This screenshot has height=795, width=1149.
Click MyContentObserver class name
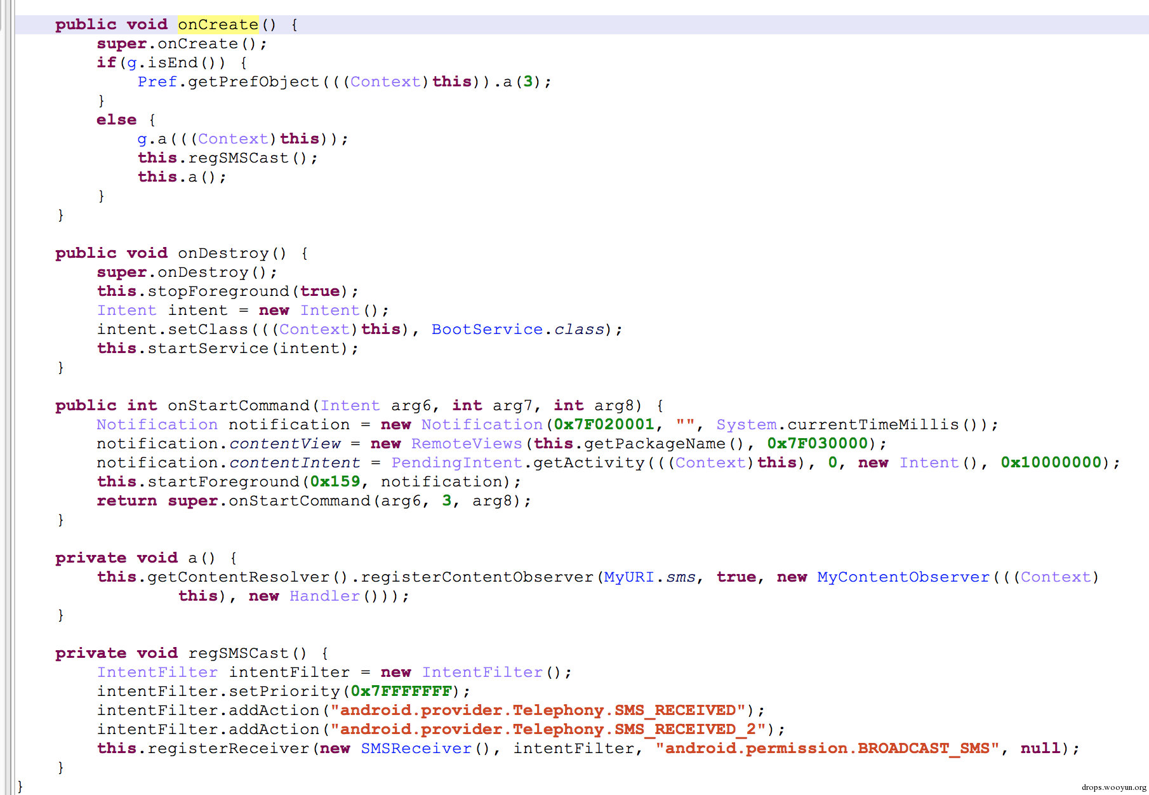tap(903, 577)
